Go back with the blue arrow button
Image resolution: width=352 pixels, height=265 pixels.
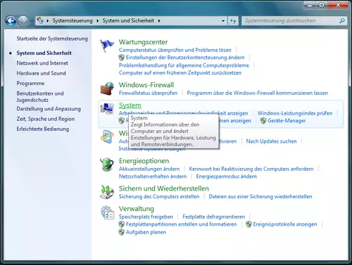tap(11, 21)
